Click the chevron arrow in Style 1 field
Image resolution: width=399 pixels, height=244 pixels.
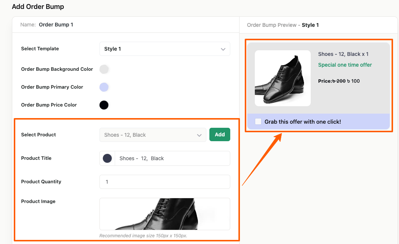coord(223,49)
